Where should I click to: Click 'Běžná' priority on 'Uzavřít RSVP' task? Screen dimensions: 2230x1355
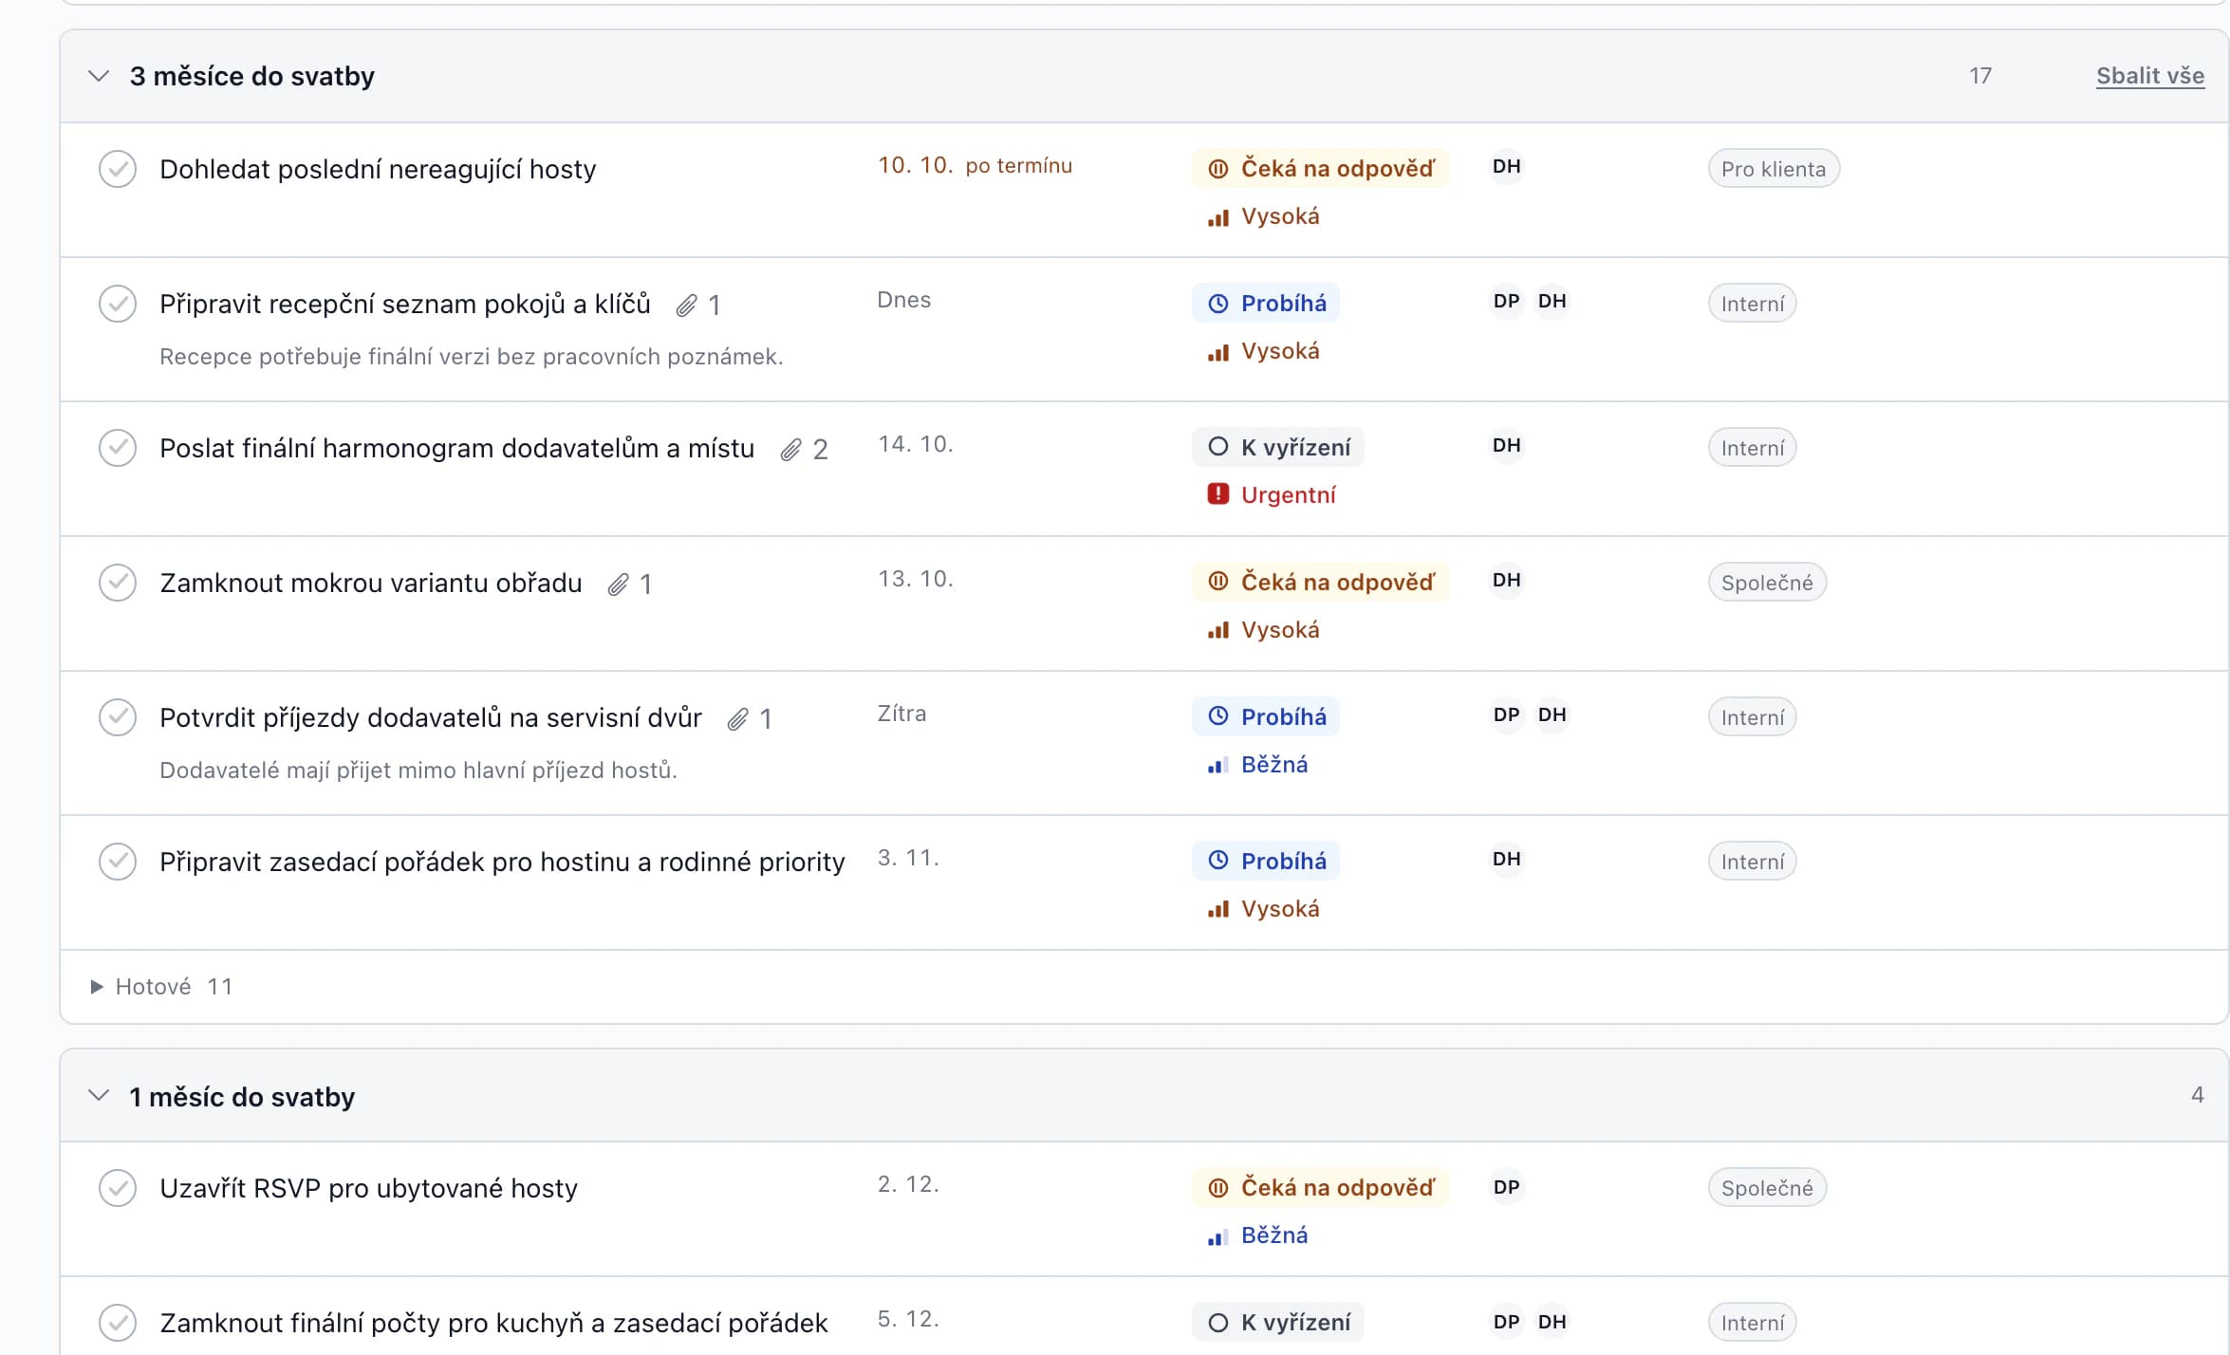[1257, 1235]
